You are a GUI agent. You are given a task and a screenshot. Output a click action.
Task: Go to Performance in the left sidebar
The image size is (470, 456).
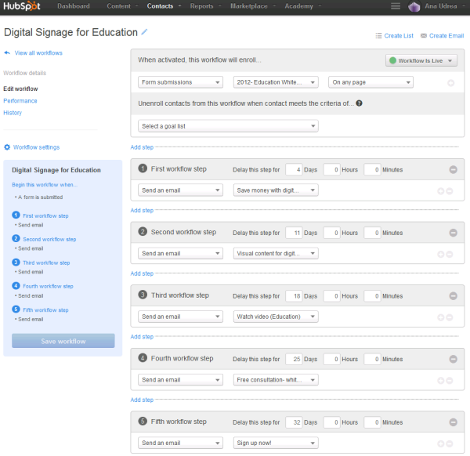20,101
